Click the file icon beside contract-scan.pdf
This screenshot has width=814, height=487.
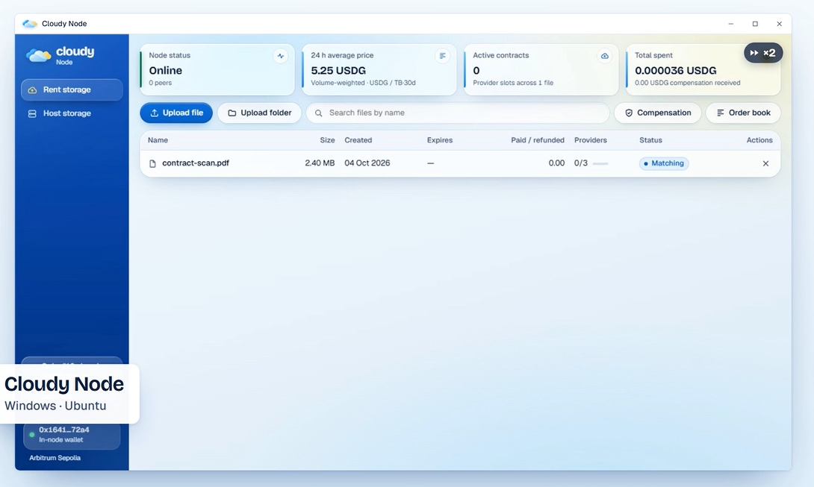(152, 163)
